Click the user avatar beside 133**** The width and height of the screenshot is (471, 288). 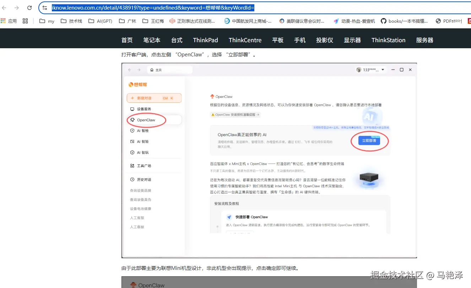[359, 70]
